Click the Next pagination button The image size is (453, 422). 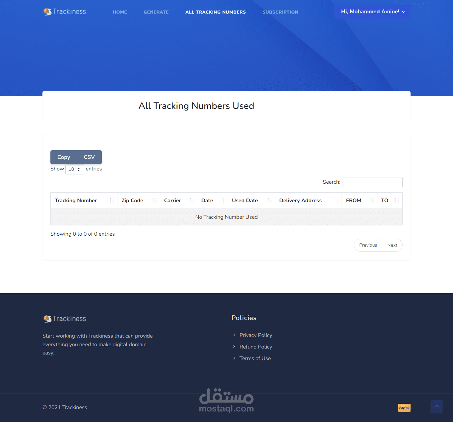tap(392, 245)
